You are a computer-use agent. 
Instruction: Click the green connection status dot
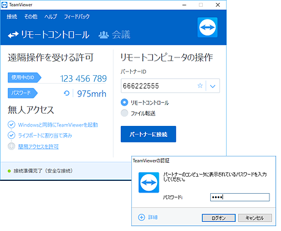tap(9, 171)
